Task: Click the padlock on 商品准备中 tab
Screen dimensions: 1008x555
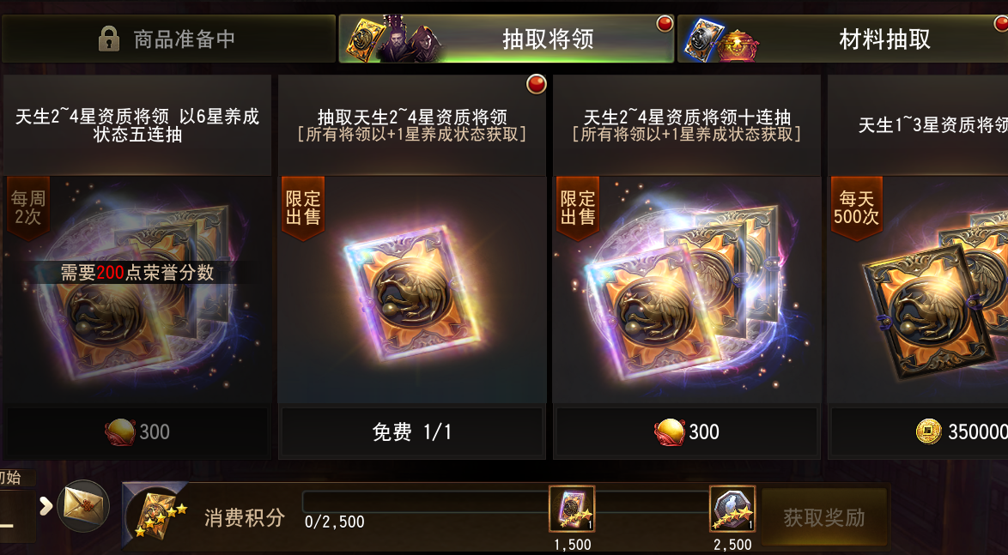Action: pos(109,39)
